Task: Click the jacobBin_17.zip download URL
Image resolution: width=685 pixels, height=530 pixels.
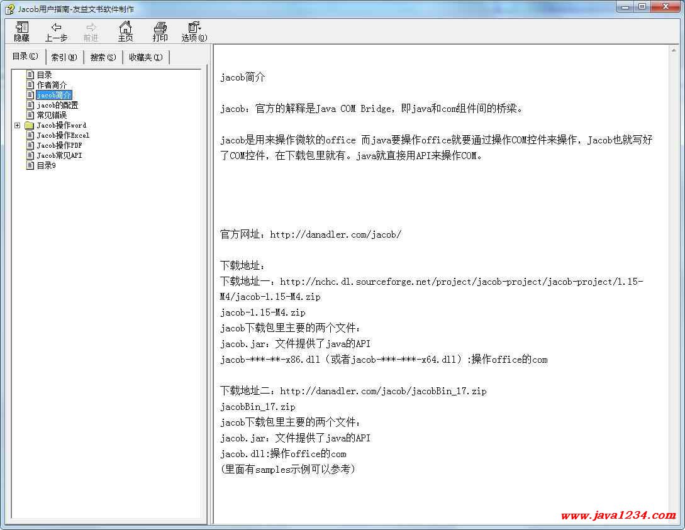Action: (383, 391)
